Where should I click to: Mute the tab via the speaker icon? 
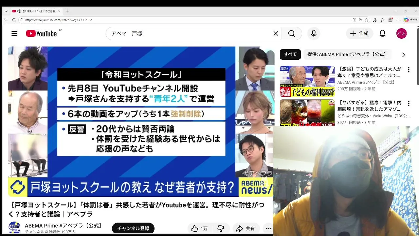[x=19, y=11]
